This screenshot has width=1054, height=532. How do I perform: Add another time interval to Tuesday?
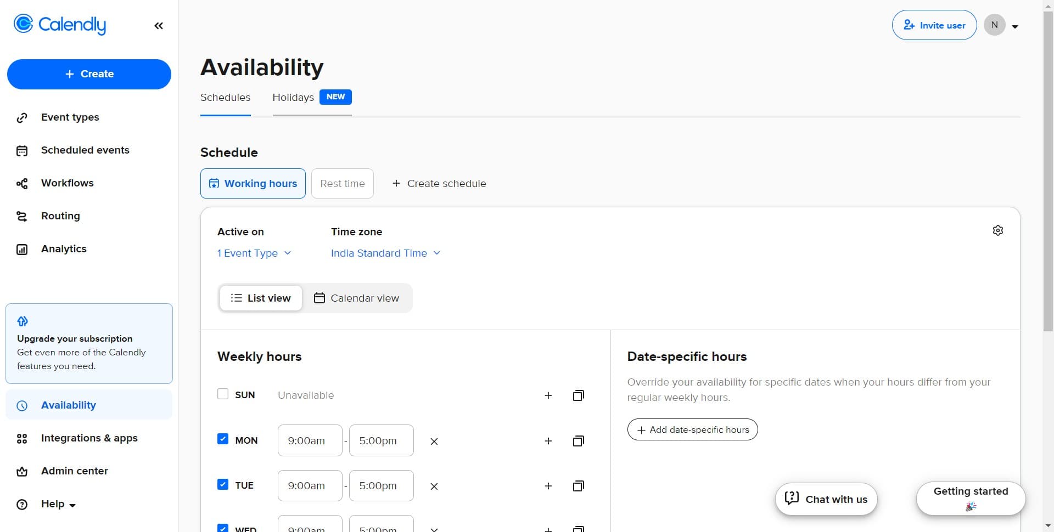point(548,486)
